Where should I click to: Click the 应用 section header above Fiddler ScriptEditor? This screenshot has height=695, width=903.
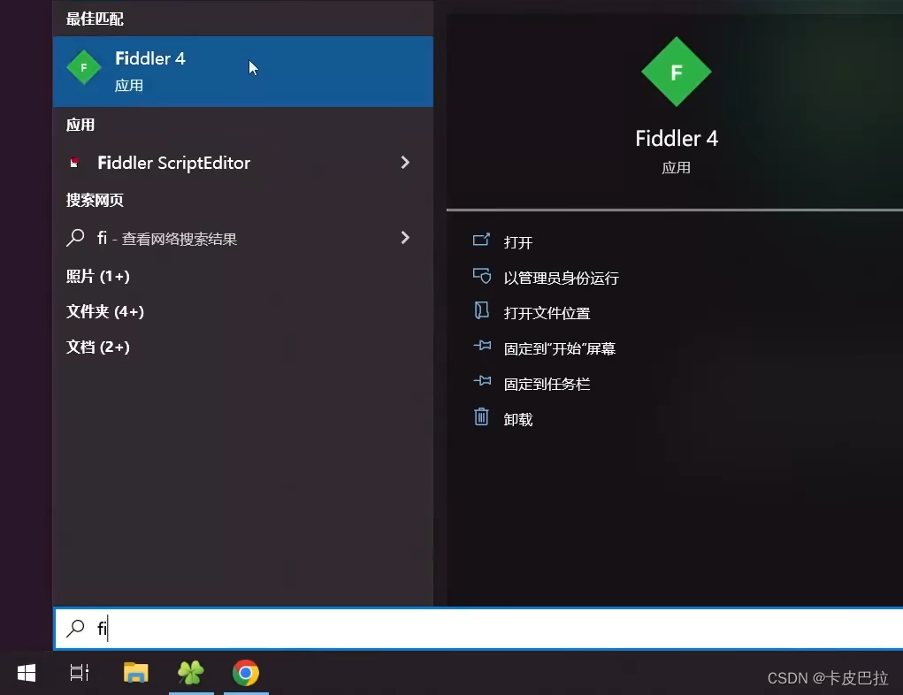(80, 125)
